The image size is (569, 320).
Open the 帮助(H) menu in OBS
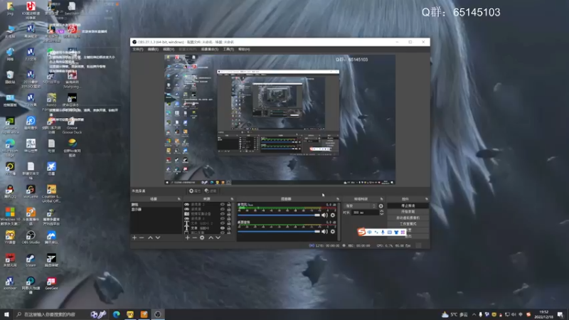click(x=244, y=49)
